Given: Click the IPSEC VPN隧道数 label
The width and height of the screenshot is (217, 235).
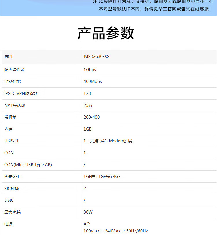Looking at the screenshot, I should click(x=21, y=93).
